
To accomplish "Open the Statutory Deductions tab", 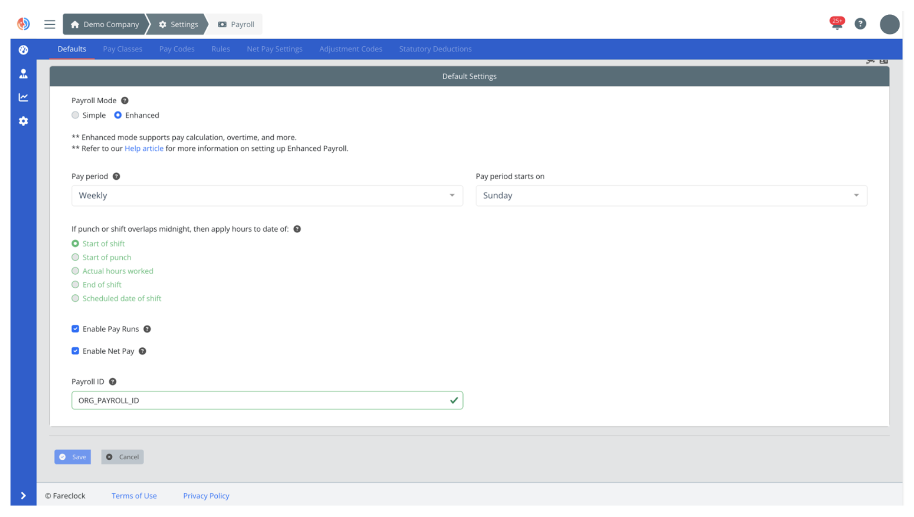I will (435, 49).
